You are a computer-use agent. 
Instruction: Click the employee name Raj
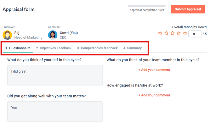point(17,33)
